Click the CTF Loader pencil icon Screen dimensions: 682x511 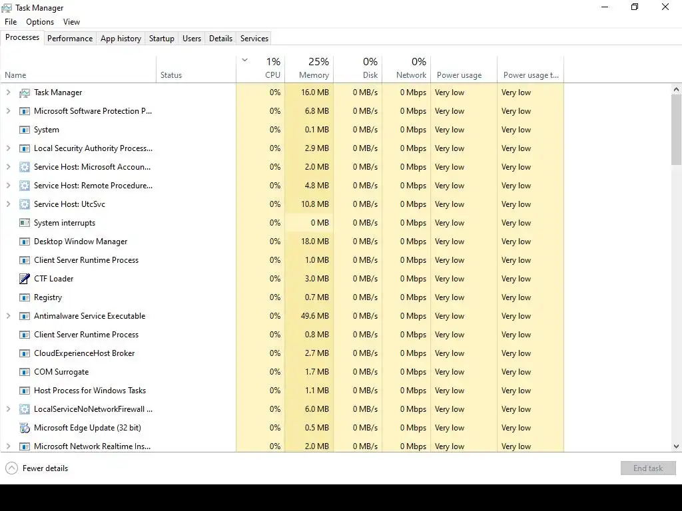25,279
